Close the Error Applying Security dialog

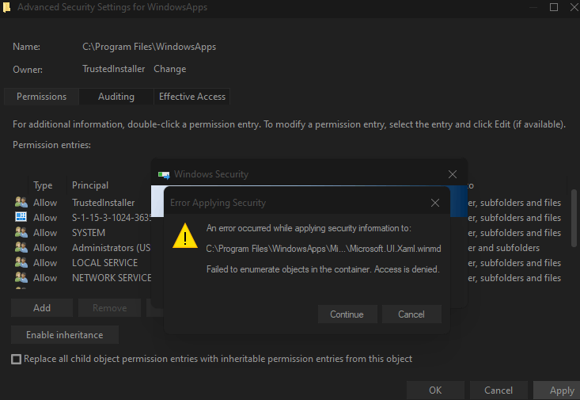435,203
